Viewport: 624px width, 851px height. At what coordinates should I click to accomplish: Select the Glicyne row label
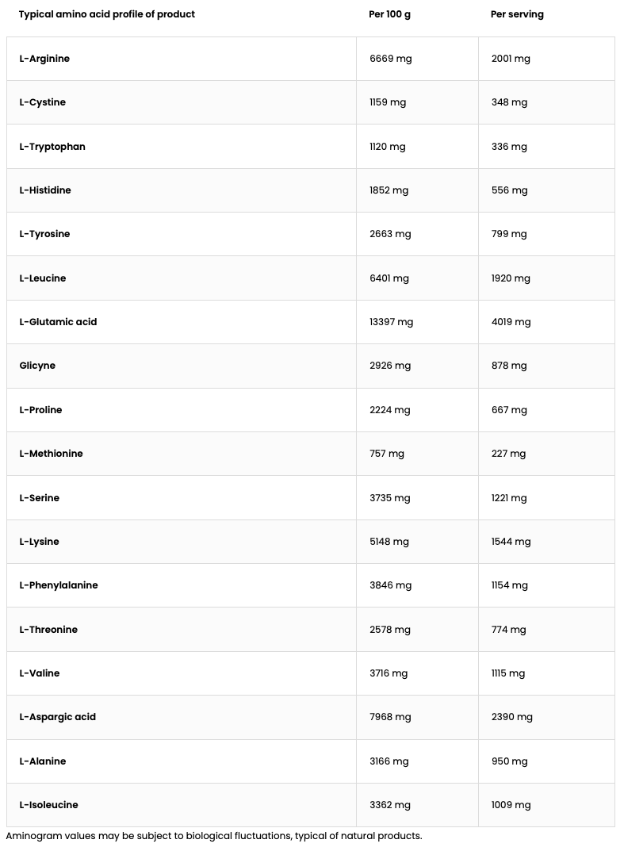[x=37, y=366]
